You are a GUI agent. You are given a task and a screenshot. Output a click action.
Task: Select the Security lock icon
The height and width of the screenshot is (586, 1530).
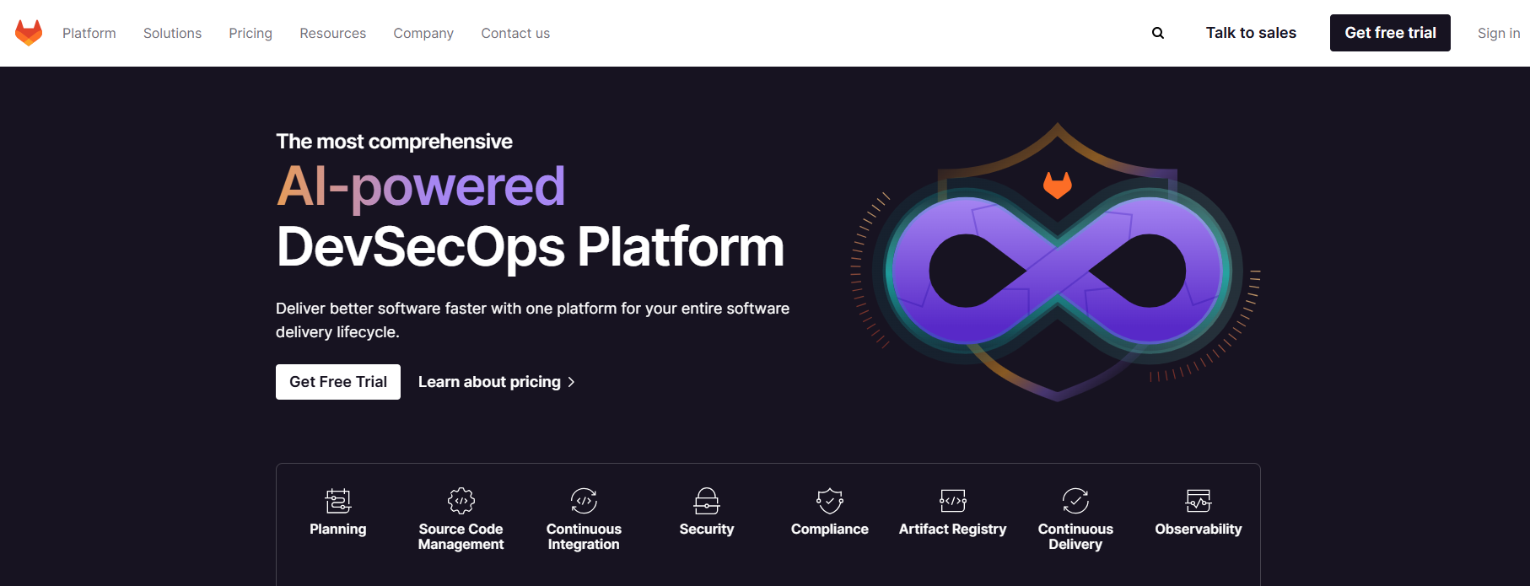707,501
